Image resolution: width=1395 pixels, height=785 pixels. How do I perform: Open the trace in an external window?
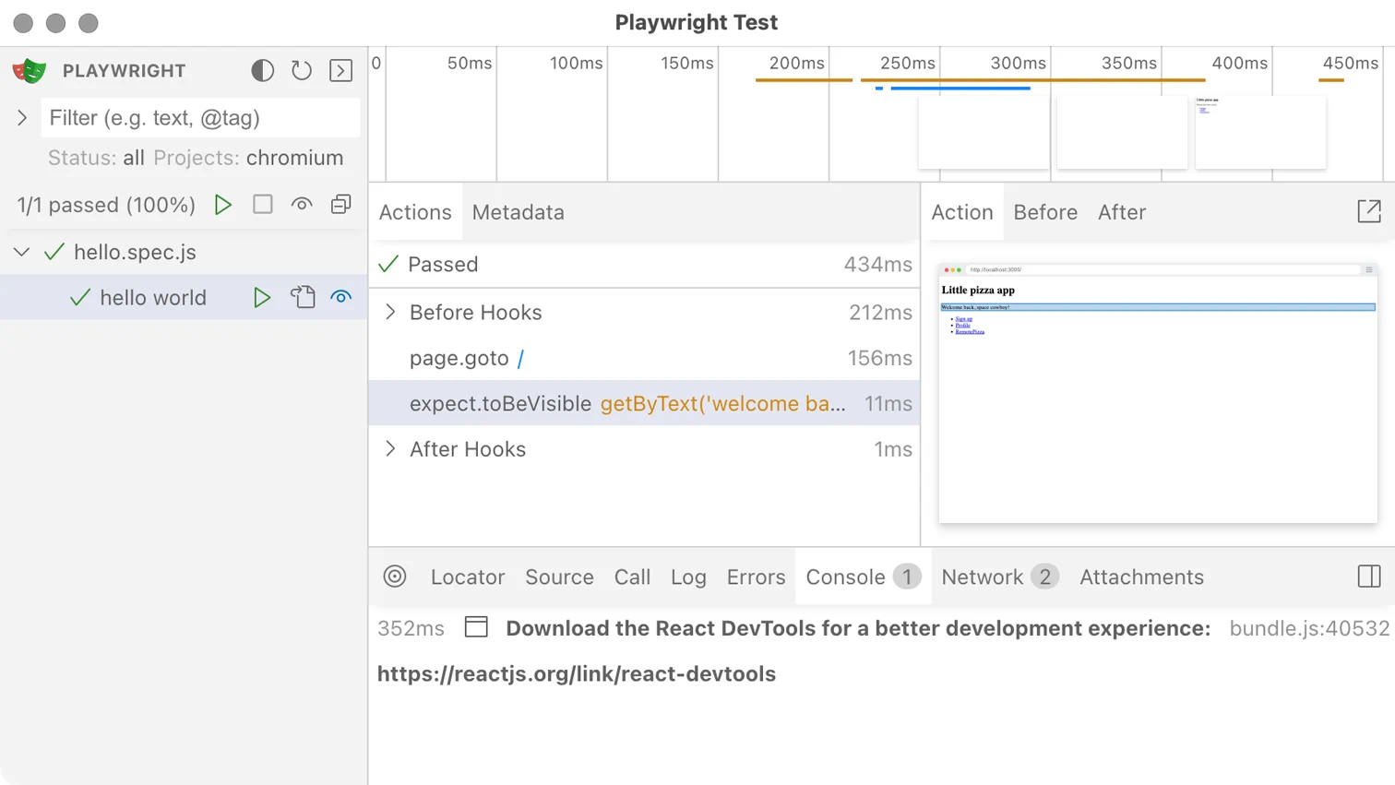point(1368,211)
